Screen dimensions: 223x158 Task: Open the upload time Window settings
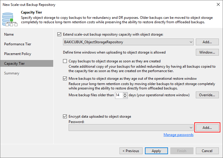coord(207,52)
